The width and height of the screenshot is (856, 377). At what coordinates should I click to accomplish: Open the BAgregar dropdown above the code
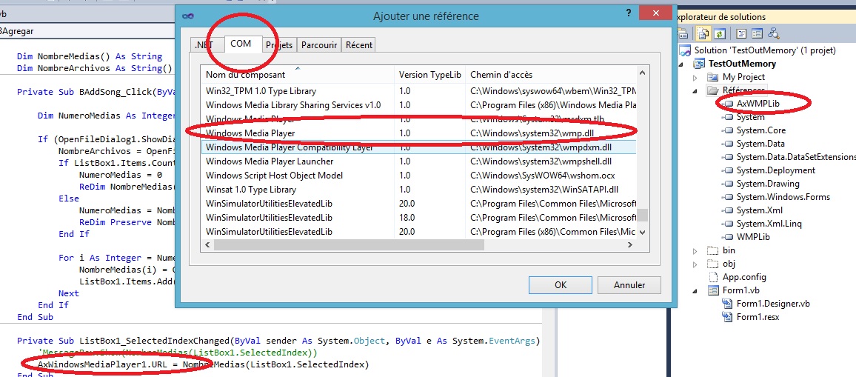(x=87, y=31)
